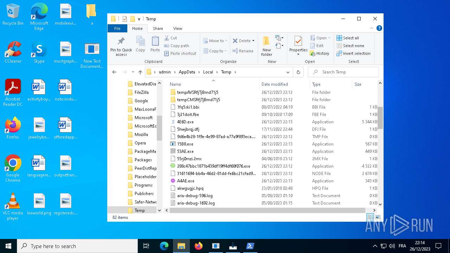The width and height of the screenshot is (450, 253).
Task: Open Microsoft Edge from the taskbar
Action: pos(164,246)
